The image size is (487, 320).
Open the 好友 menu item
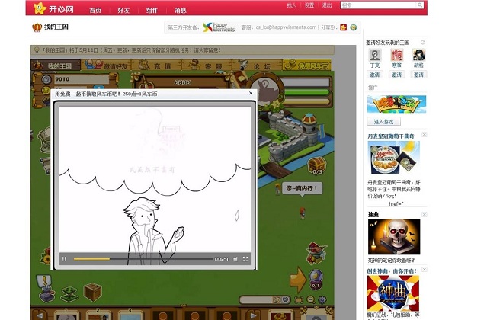(123, 10)
